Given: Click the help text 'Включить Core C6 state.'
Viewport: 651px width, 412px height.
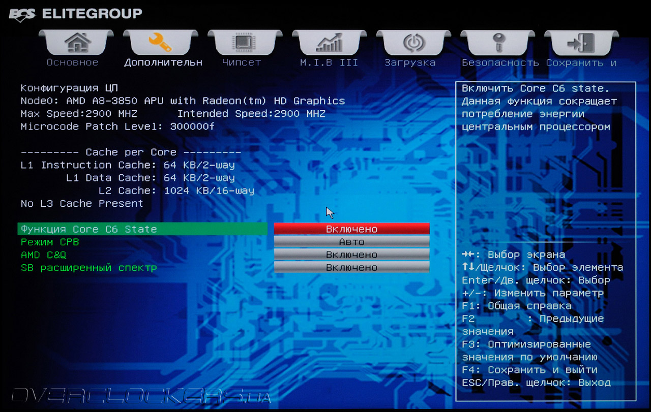Looking at the screenshot, I should pyautogui.click(x=536, y=88).
